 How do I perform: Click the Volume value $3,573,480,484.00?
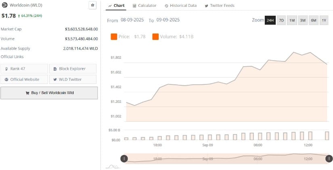(82, 39)
